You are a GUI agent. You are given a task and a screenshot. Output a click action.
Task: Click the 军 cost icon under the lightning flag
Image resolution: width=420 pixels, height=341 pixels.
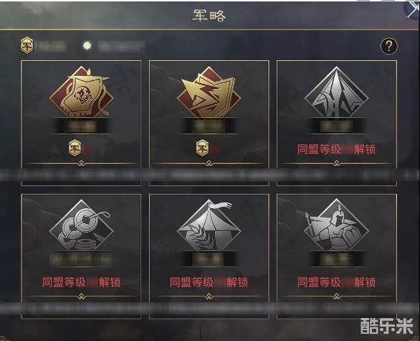pos(203,148)
